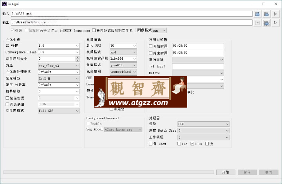This screenshot has height=184, width=282.
Task: Open the Rotate dropdown
Action: (198, 73)
